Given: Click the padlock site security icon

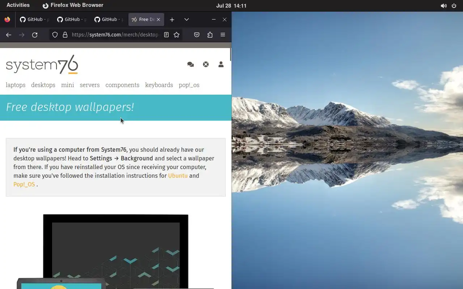Looking at the screenshot, I should click(65, 35).
